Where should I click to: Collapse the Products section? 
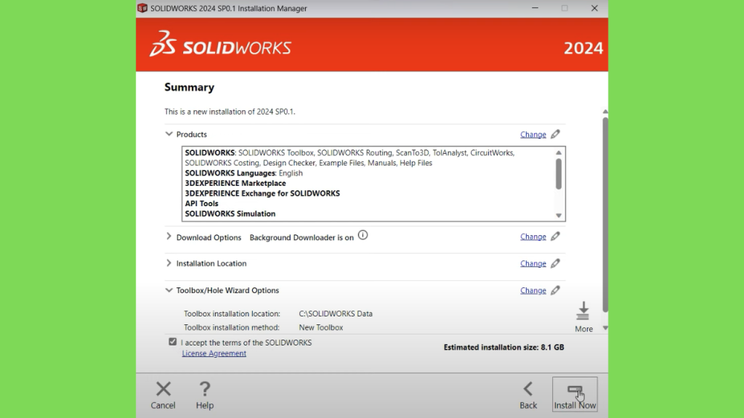[169, 134]
